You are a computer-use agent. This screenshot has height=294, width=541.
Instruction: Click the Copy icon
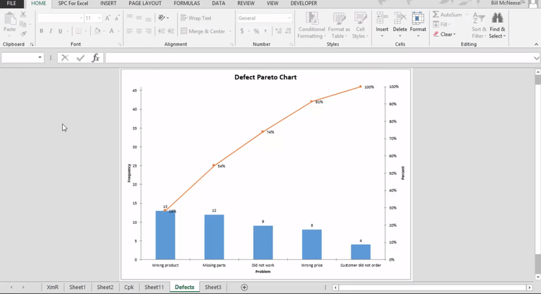pyautogui.click(x=23, y=24)
